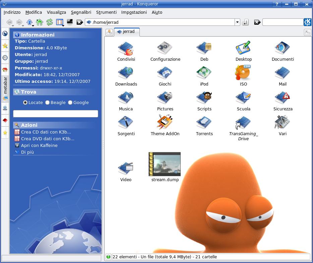Viewport: 313px width, 263px height.
Task: Open the Downloads folder
Action: (126, 76)
